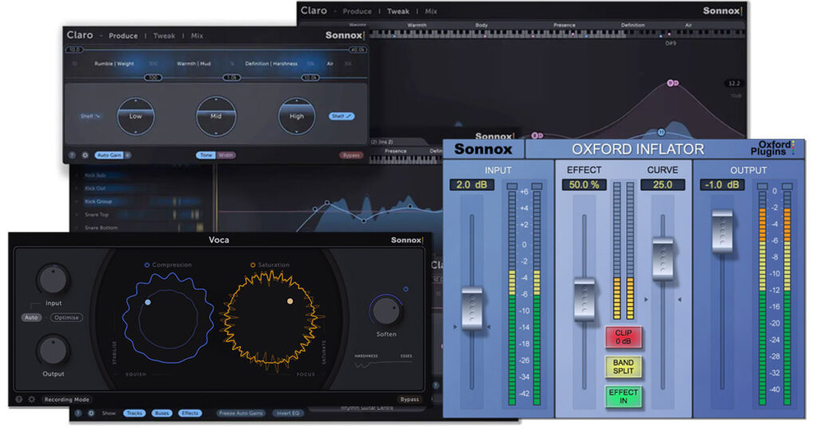
Task: Click Bypass in the Voca window
Action: 409,399
